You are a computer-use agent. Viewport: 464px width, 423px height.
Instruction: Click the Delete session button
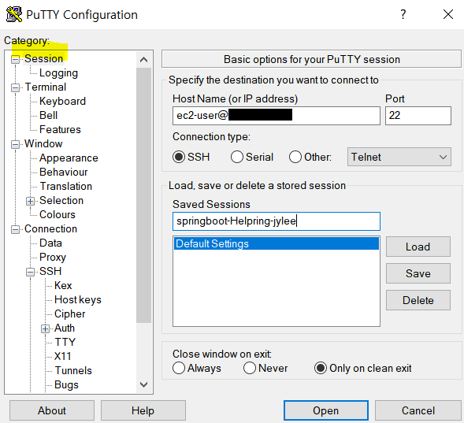point(418,300)
